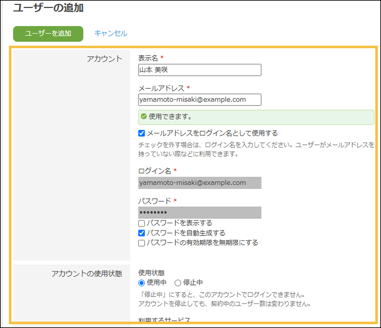Choose the 停止中 radio option
This screenshot has height=328, width=381.
click(x=178, y=283)
